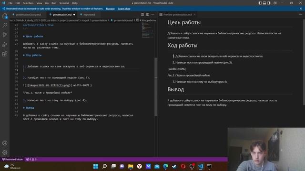Image resolution: width=305 pixels, height=171 pixels.
Task: Open the Windows Start button
Action: click(96, 166)
